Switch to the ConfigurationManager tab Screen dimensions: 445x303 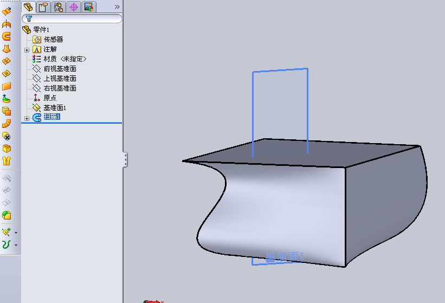click(59, 7)
